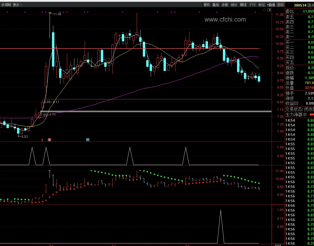Open the F10 company info
The width and height of the screenshot is (314, 246).
253,5
